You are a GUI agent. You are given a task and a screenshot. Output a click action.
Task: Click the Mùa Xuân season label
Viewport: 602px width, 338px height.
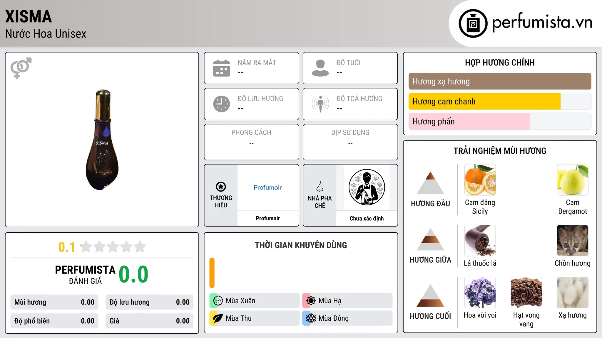tap(240, 301)
